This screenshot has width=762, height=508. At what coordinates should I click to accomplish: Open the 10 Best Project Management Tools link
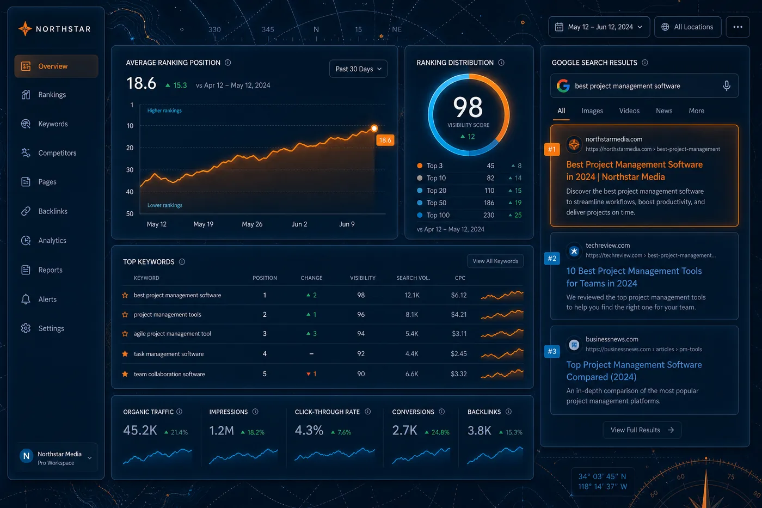pyautogui.click(x=634, y=277)
